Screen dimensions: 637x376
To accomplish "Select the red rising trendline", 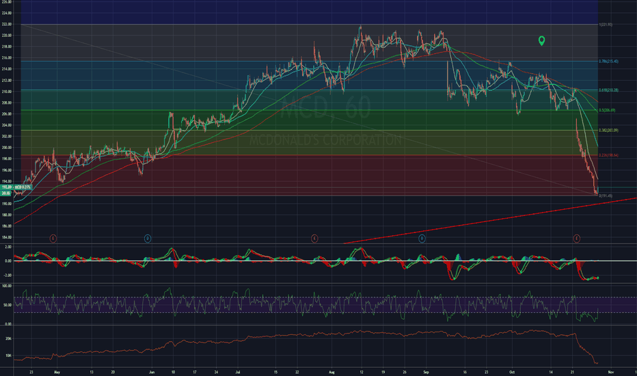I will pos(489,221).
